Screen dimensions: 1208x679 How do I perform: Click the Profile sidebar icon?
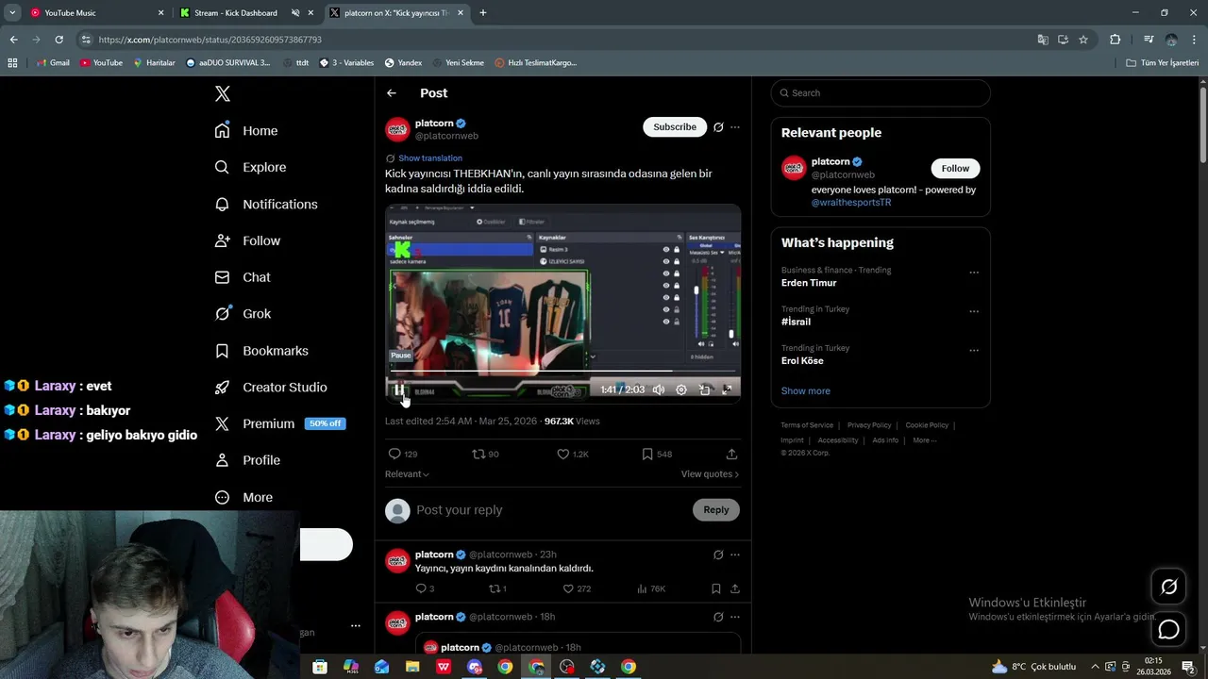pos(222,460)
